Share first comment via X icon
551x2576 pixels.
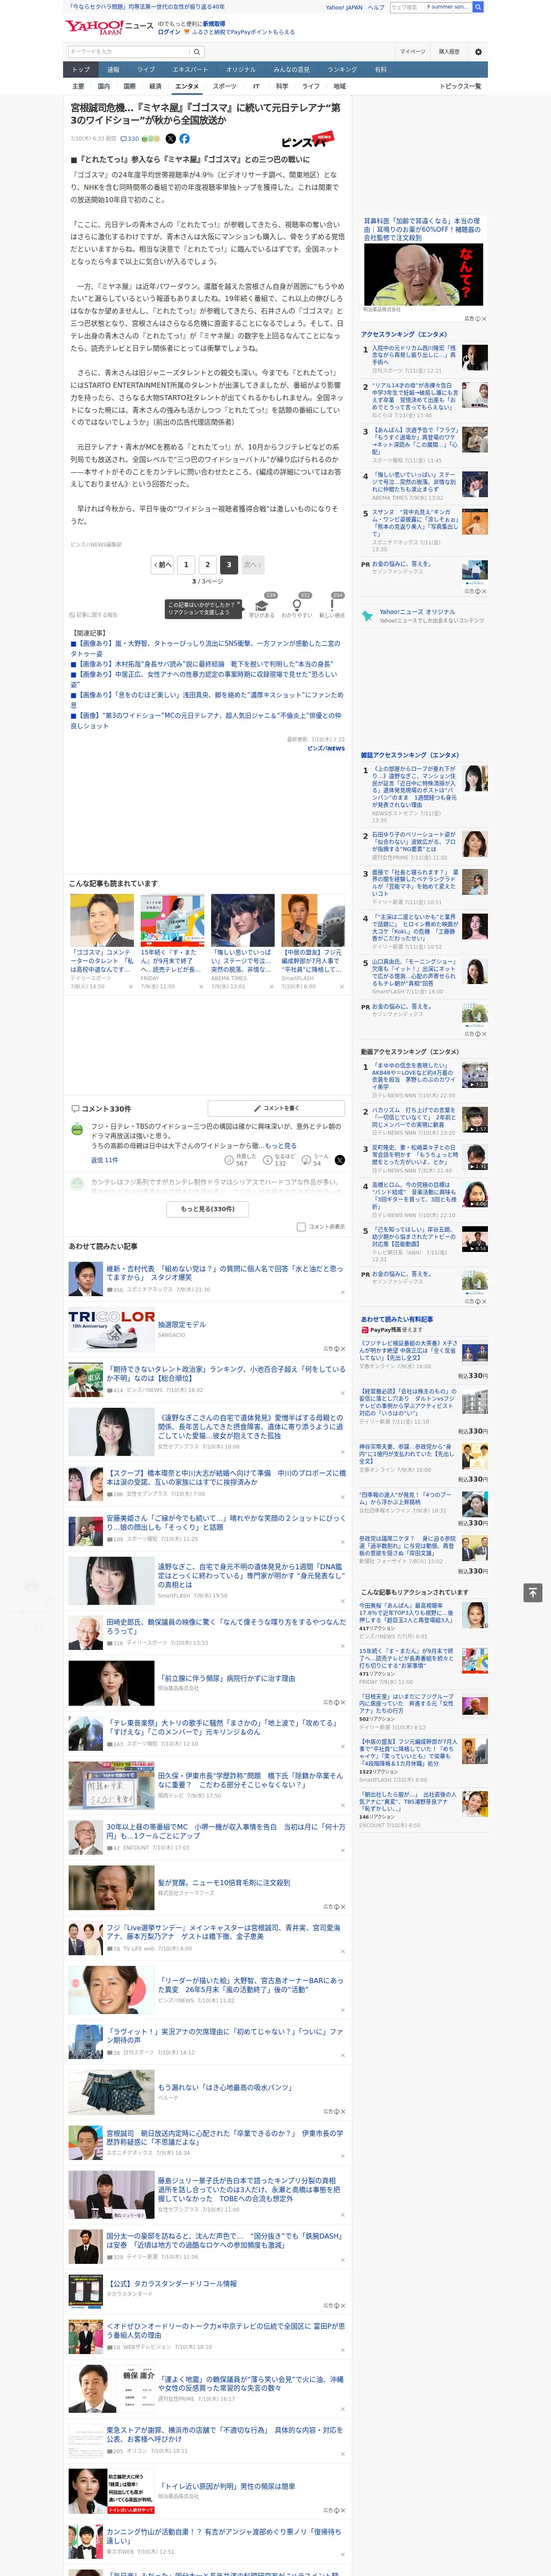[x=339, y=1160]
